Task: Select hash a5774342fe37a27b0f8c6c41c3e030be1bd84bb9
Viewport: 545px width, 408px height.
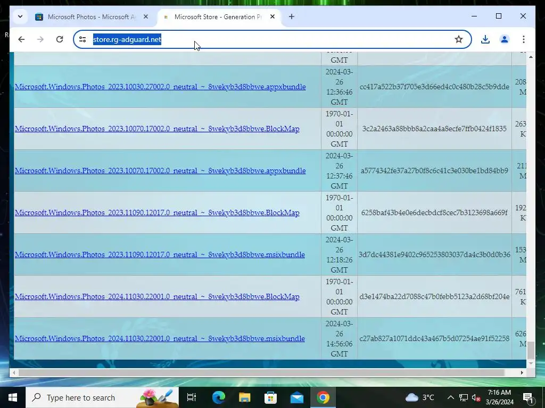Action: pos(434,171)
